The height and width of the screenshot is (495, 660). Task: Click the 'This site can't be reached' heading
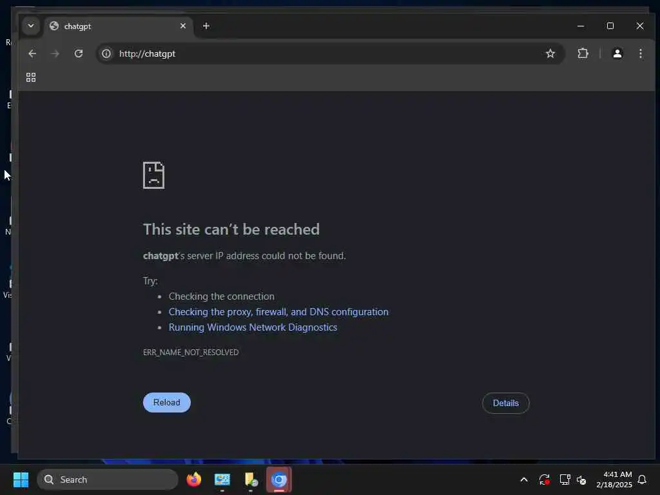(231, 229)
